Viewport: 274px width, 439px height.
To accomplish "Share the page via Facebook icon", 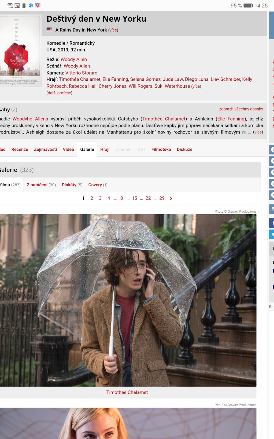I will [272, 223].
